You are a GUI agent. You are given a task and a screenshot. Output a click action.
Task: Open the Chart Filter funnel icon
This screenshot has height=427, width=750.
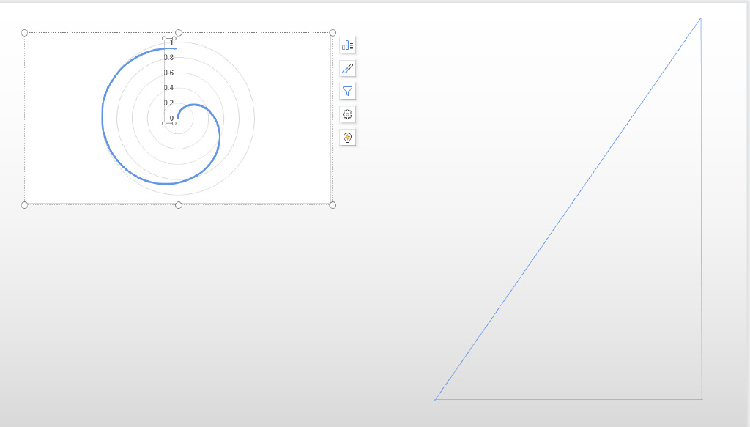(x=347, y=92)
